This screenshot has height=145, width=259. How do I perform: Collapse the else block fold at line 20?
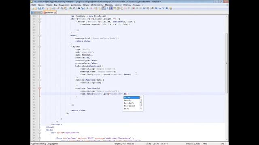click(x=40, y=35)
